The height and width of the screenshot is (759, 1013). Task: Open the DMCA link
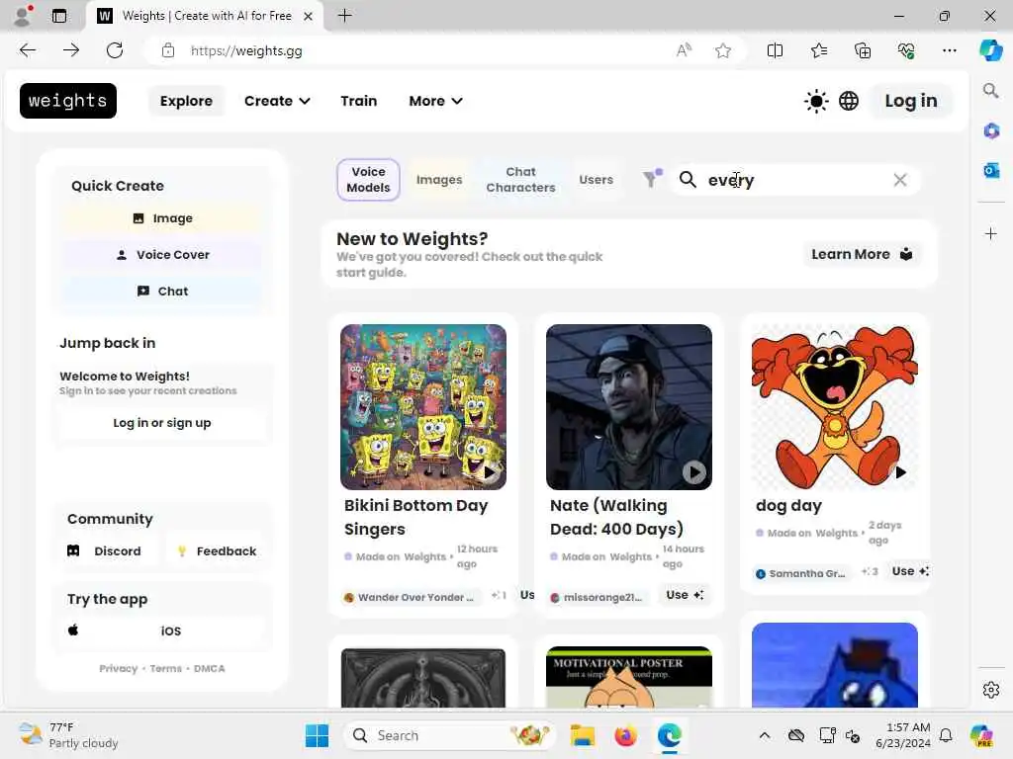pos(210,669)
